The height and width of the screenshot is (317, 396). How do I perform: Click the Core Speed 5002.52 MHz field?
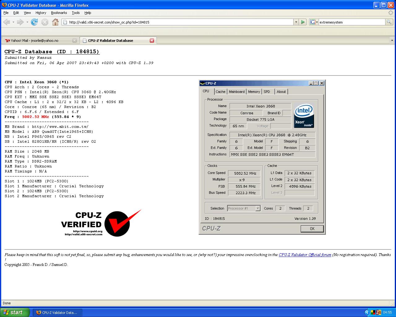(x=244, y=173)
